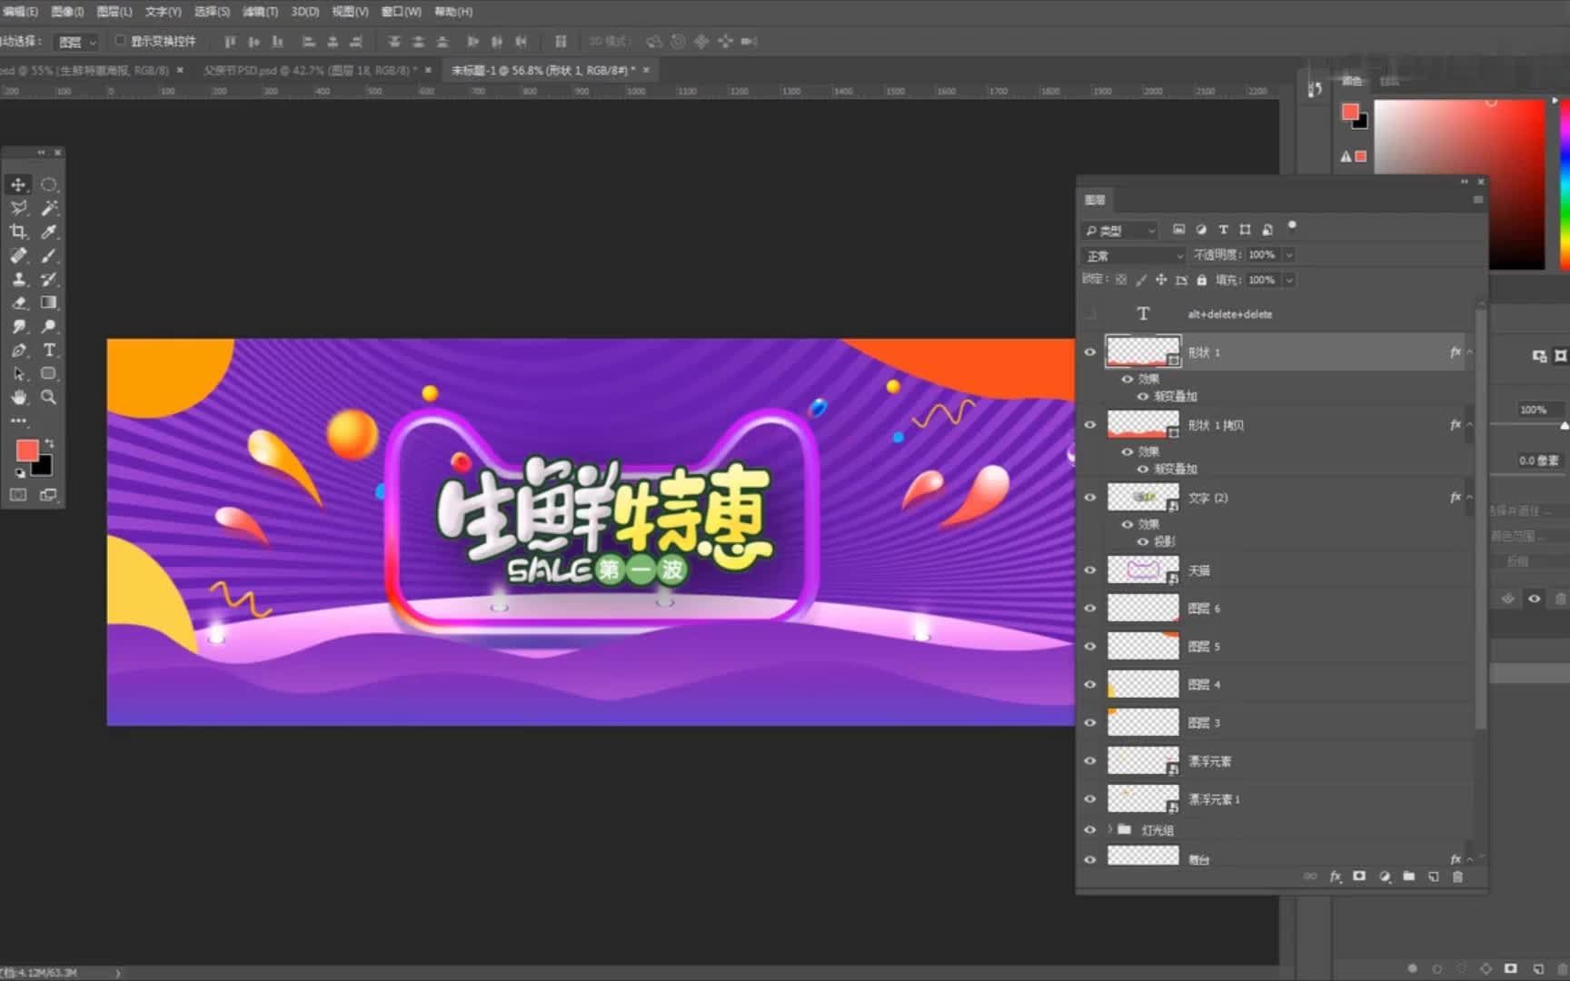Select the Zoom tool
The height and width of the screenshot is (981, 1570).
pos(49,397)
